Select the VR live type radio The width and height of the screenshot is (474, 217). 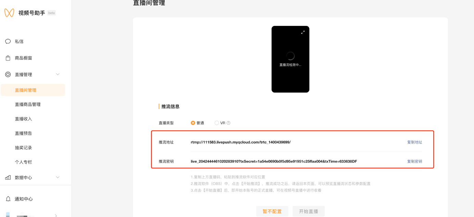(217, 123)
